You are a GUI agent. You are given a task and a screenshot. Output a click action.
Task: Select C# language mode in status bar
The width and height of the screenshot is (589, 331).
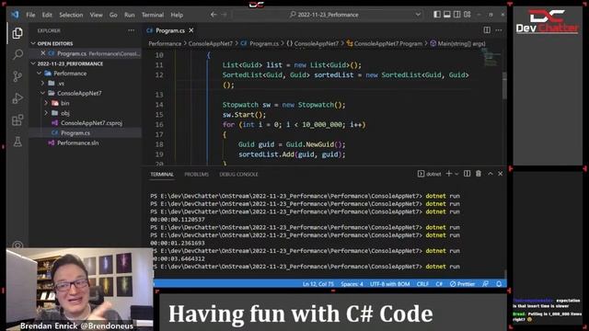pyautogui.click(x=439, y=284)
